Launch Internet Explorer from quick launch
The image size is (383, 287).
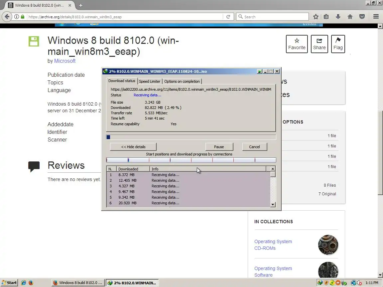pos(24,283)
